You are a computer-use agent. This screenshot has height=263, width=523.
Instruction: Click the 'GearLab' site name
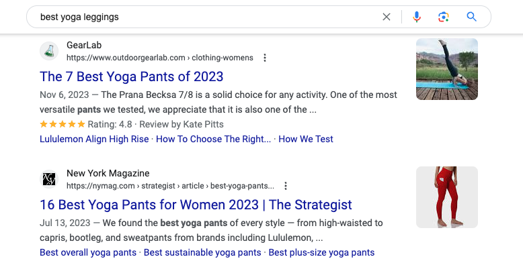coord(84,45)
